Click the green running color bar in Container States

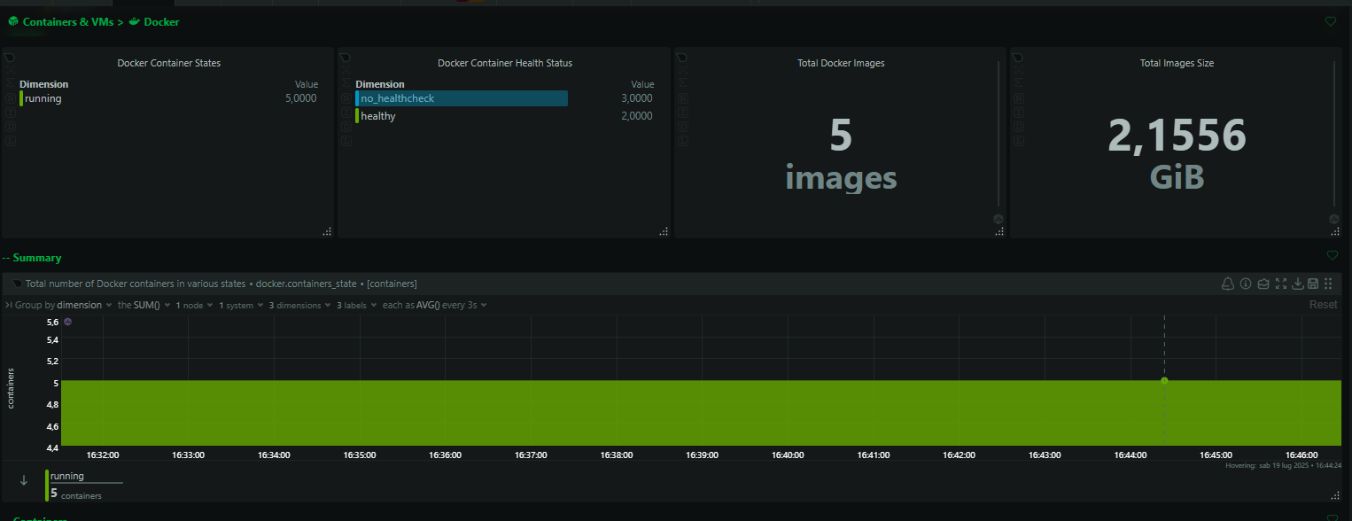[x=21, y=98]
